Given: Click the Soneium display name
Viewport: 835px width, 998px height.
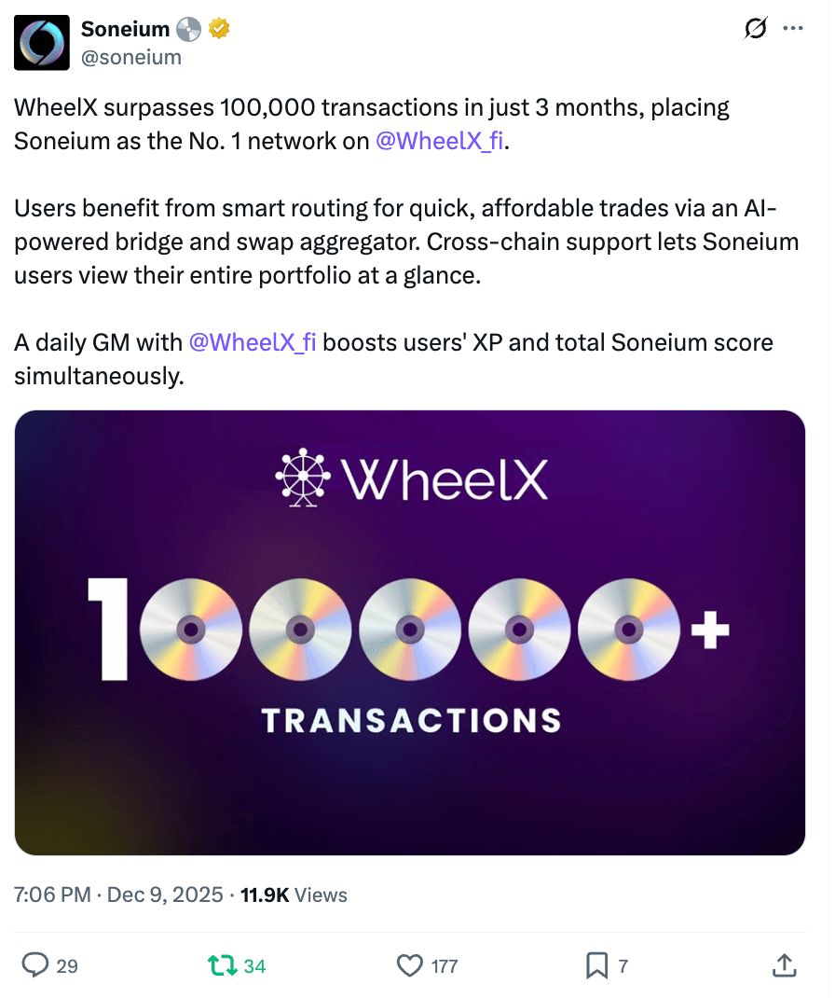Looking at the screenshot, I should pyautogui.click(x=126, y=30).
